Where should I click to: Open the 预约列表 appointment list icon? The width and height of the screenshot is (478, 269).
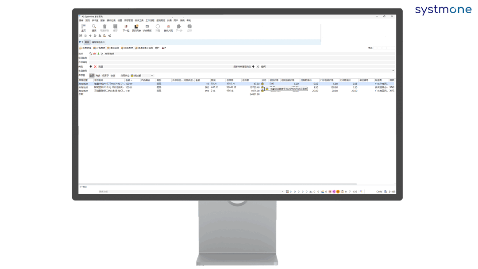[136, 27]
